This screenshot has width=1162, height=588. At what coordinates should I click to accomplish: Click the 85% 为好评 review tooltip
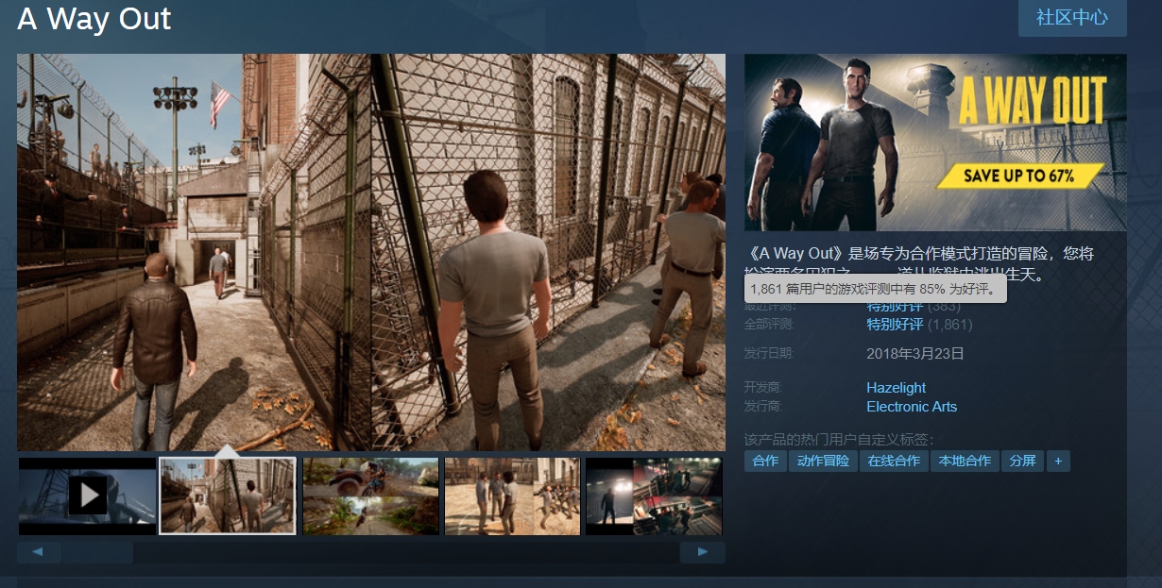coord(875,290)
